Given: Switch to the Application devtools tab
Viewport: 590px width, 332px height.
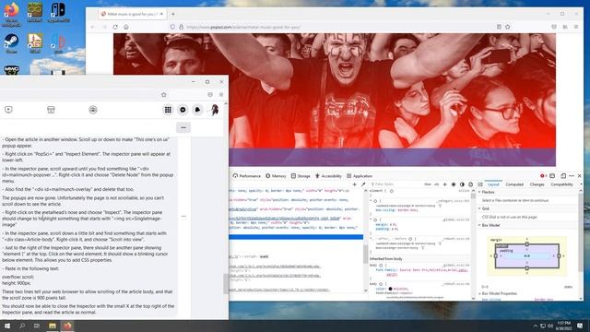Looking at the screenshot, I should pos(360,176).
